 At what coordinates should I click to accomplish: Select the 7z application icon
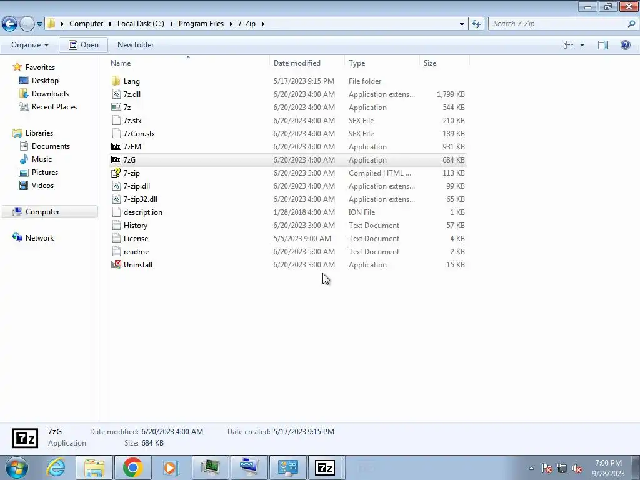[x=116, y=107]
